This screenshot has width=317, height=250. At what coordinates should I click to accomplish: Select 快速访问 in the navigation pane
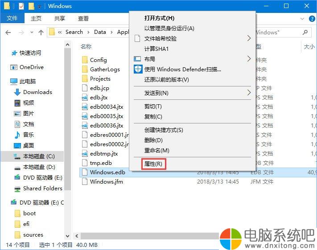pos(26,53)
